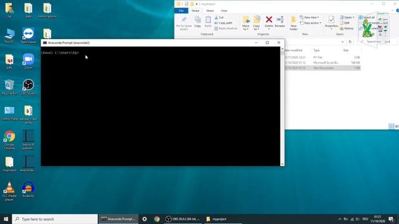
Task: Launch Google Chrome desktop shortcut
Action: pos(9,140)
